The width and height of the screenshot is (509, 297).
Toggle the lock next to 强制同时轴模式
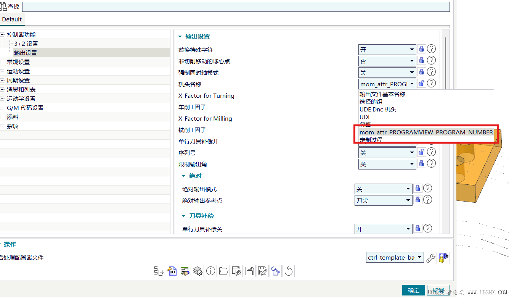[421, 72]
